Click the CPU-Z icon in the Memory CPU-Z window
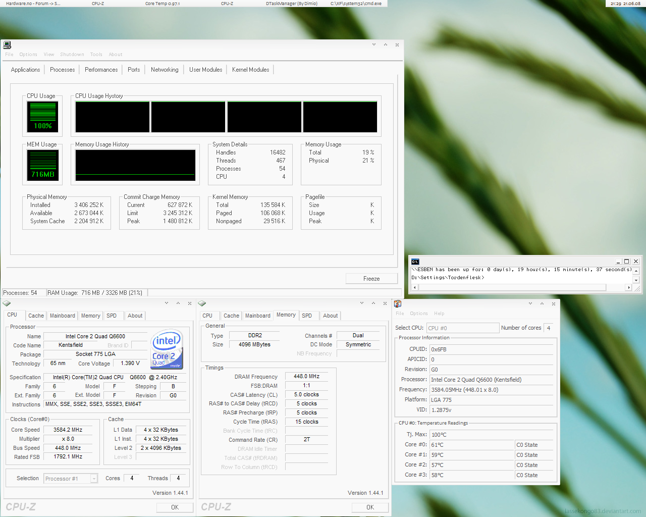The height and width of the screenshot is (517, 646). click(202, 303)
